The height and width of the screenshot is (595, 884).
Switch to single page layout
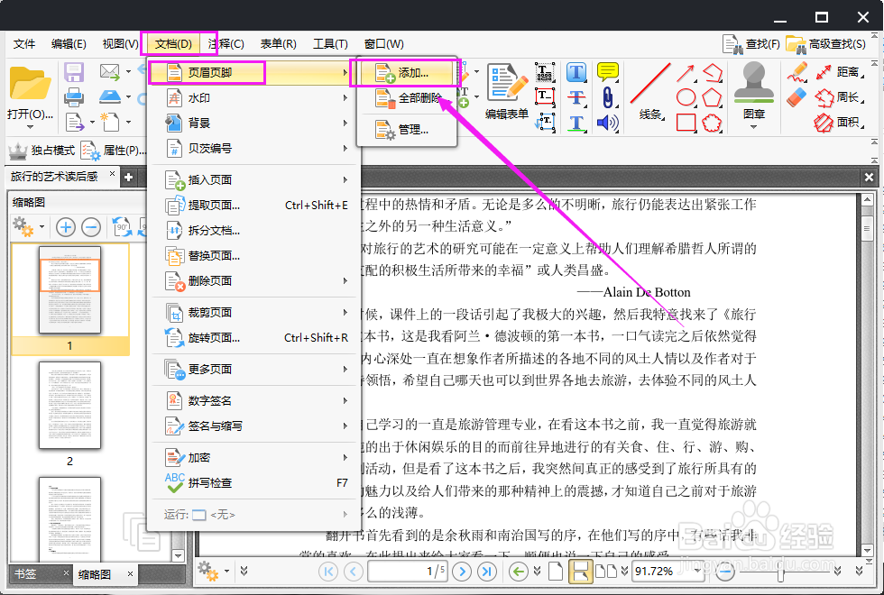click(x=556, y=572)
